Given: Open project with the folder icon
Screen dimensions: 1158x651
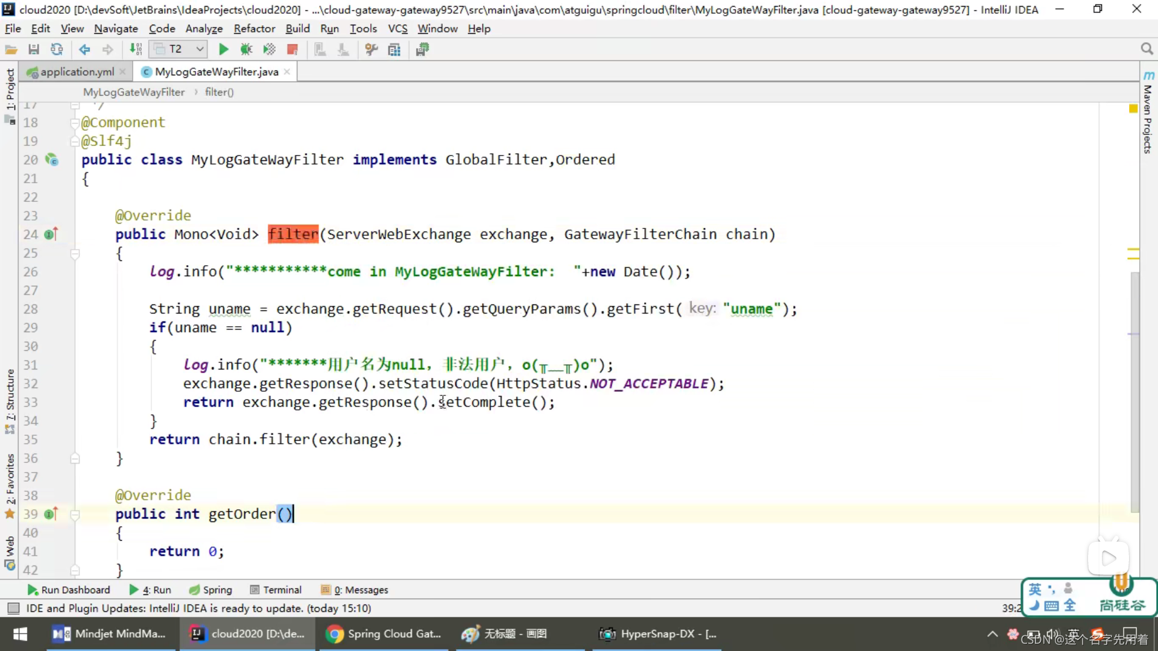Looking at the screenshot, I should point(11,49).
